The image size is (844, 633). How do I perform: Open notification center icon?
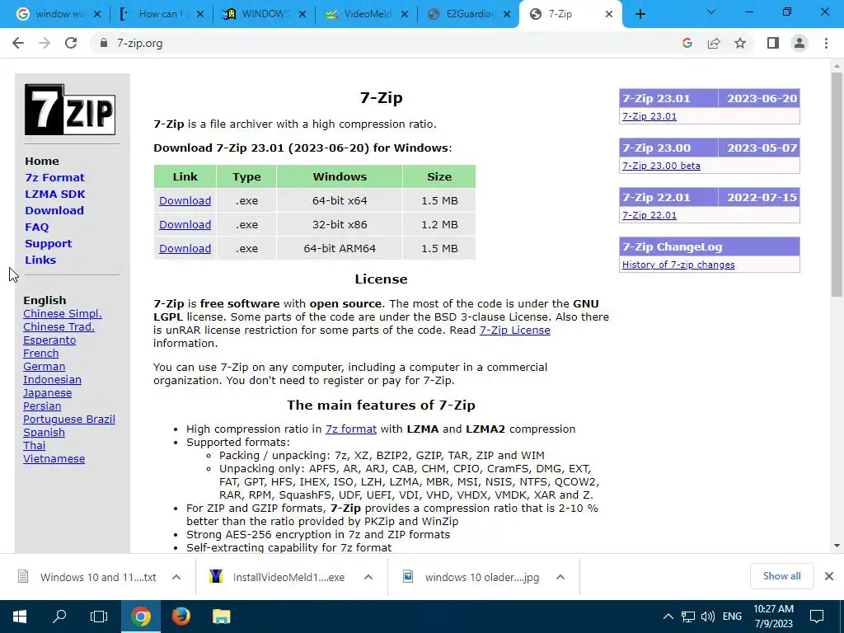817,617
